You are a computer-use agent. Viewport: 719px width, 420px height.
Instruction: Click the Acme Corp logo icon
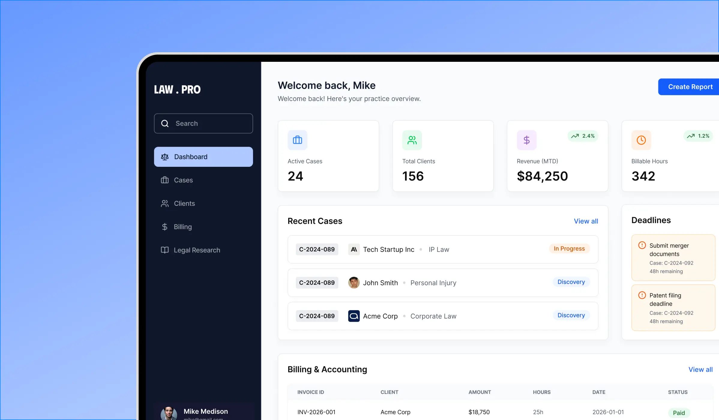coord(354,316)
